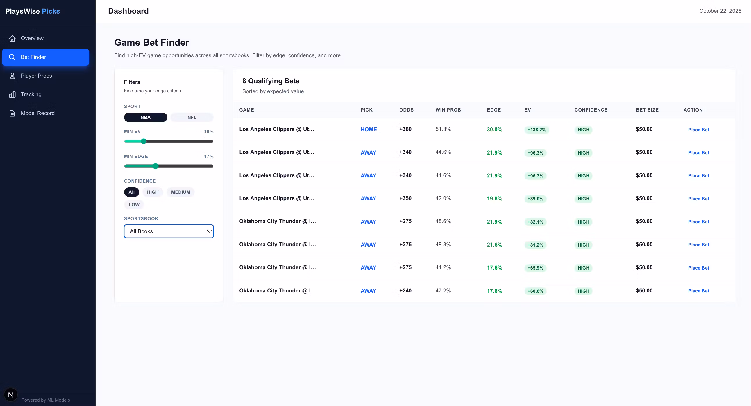
Task: Click the Overview home icon
Action: coord(12,38)
